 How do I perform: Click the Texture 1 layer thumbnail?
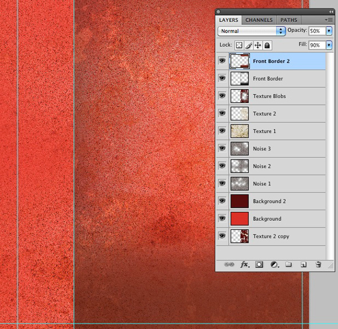point(239,131)
